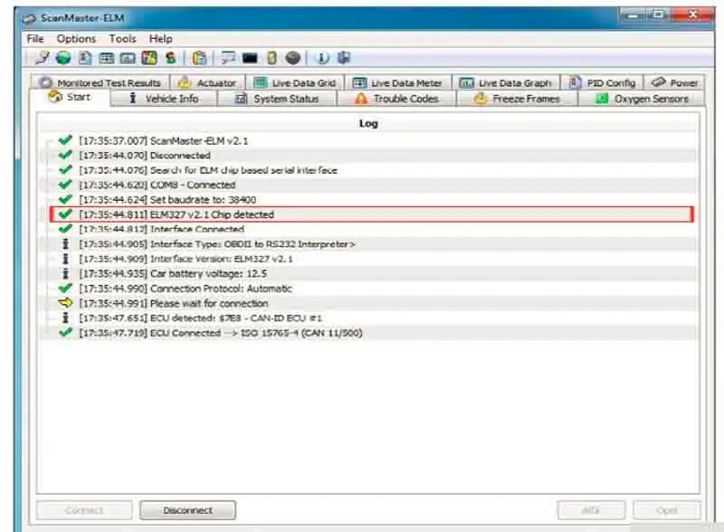Switch to the Live Data Graph tab
This screenshot has height=532, width=724.
tap(506, 82)
